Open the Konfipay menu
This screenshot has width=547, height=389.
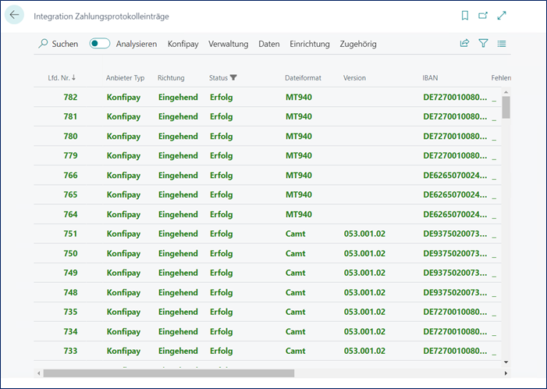(183, 44)
